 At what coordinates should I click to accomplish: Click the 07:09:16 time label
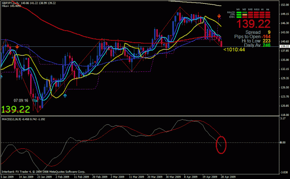[21, 101]
